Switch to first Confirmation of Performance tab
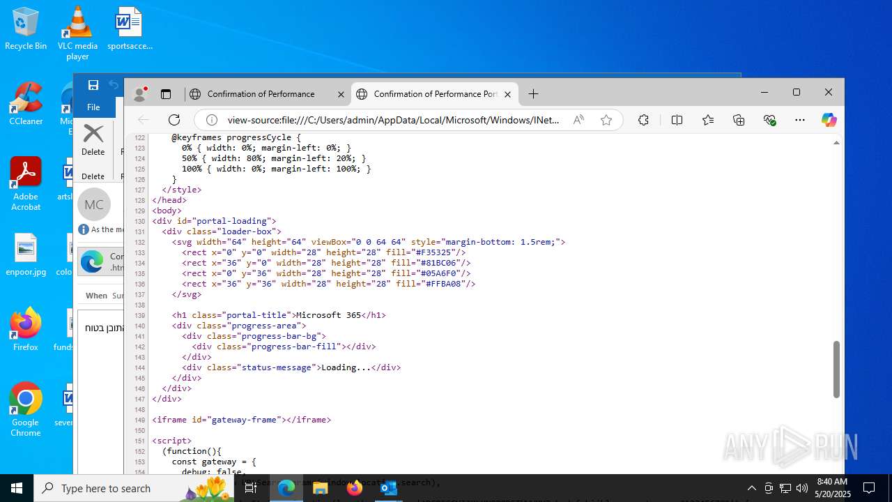The height and width of the screenshot is (502, 892). pyautogui.click(x=261, y=93)
